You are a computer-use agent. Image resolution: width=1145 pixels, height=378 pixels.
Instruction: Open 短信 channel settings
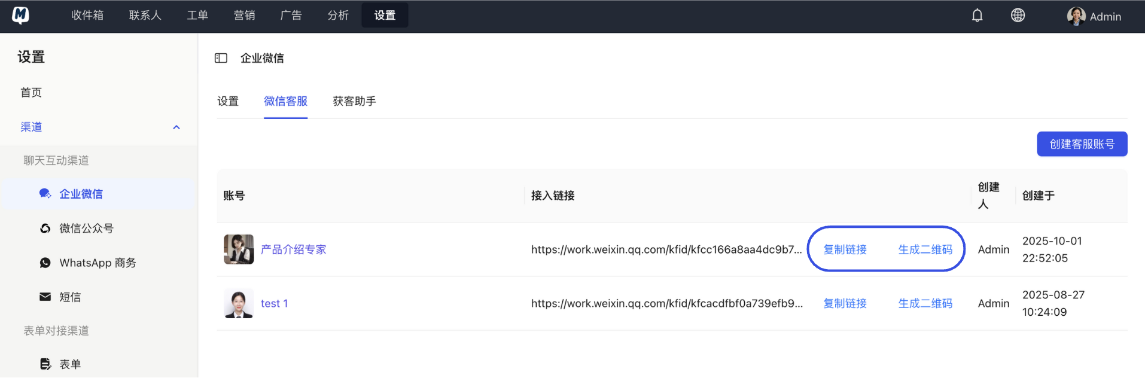pos(69,297)
